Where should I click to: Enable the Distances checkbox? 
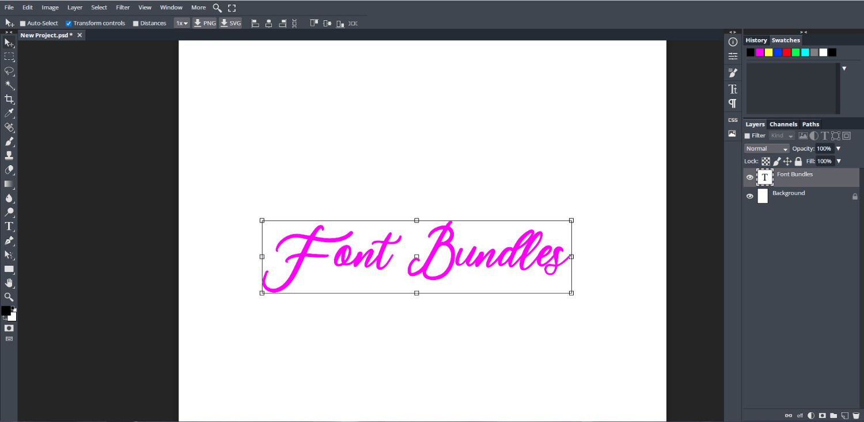136,24
